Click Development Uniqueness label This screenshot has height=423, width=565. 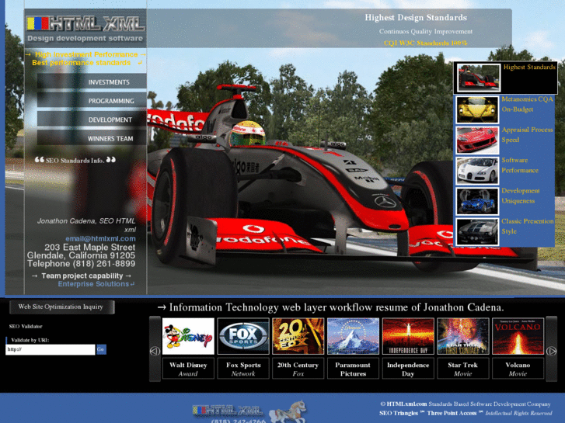(x=521, y=196)
